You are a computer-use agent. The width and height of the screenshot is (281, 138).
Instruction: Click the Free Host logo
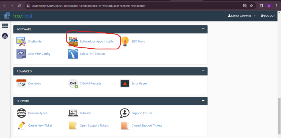(x=18, y=16)
